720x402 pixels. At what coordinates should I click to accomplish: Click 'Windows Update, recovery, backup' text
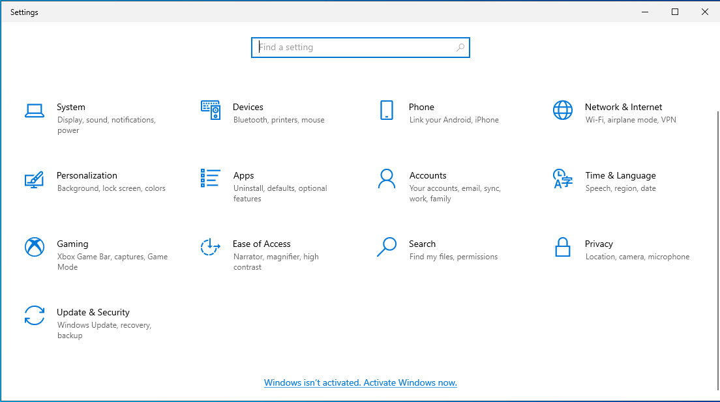(104, 330)
